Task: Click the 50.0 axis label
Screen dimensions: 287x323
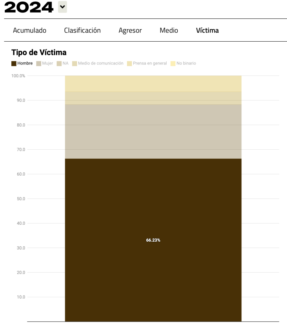Action: (21, 199)
